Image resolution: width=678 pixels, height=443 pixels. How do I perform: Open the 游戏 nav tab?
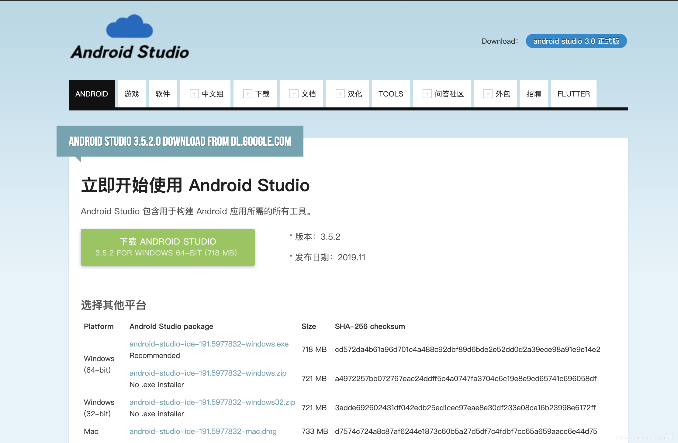pos(132,94)
